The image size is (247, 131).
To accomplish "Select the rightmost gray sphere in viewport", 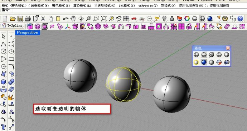I will click(172, 94).
